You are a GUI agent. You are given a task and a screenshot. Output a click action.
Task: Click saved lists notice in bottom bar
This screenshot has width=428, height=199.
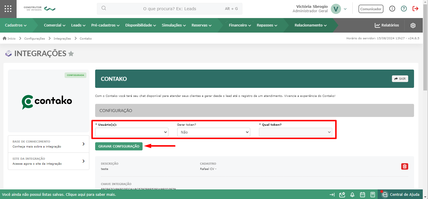click(x=59, y=195)
